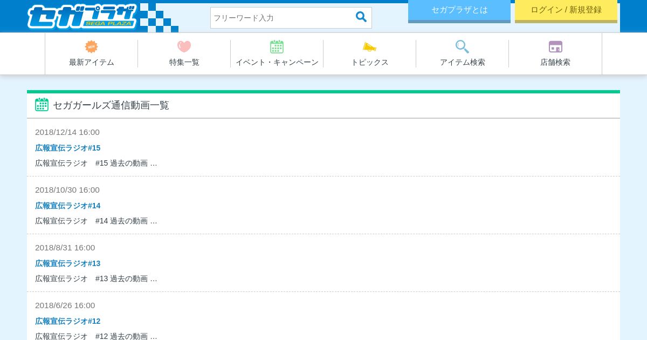The width and height of the screenshot is (647, 340).
Task: Open ログイン / 新規登録
Action: point(566,10)
